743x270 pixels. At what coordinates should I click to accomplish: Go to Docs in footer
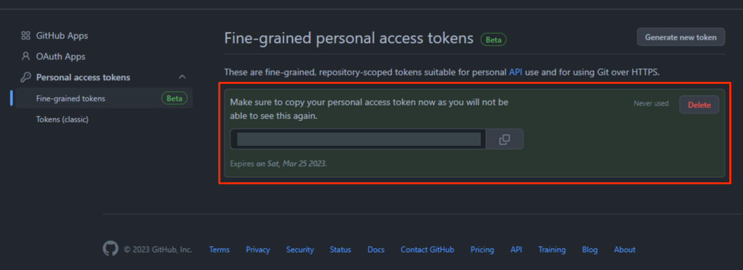(x=376, y=250)
